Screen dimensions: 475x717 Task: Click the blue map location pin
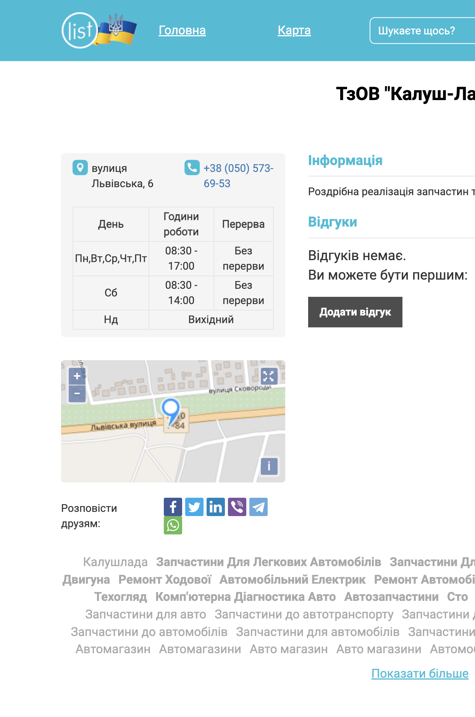[171, 412]
